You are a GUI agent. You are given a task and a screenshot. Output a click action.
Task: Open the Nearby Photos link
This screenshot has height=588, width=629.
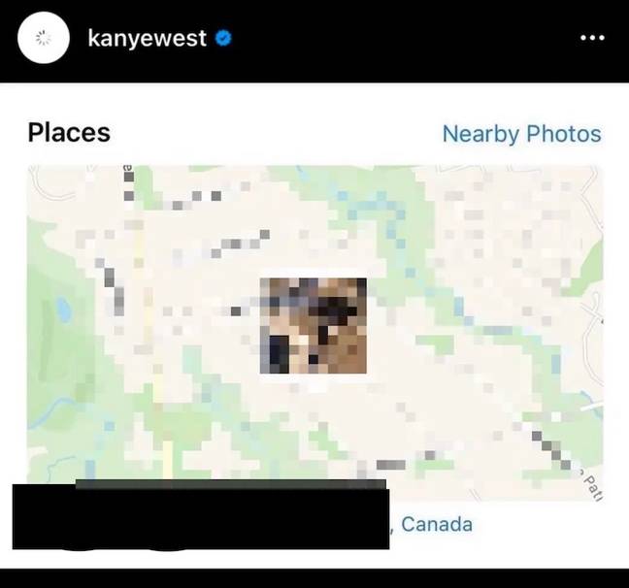521,134
